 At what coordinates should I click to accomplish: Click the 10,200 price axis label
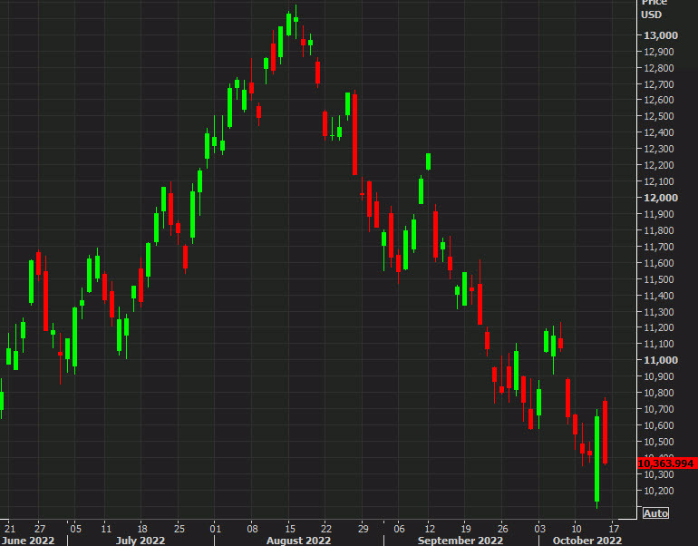coord(659,491)
